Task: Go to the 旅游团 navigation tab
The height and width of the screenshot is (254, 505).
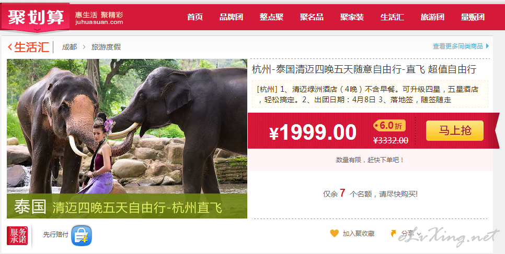Action: (x=432, y=17)
